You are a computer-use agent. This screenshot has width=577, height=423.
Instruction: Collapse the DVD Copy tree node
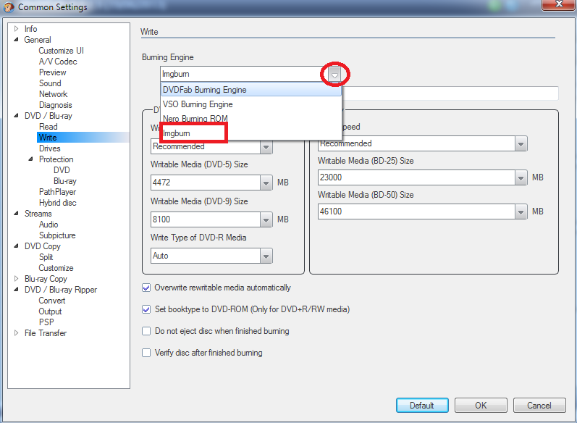[x=16, y=246]
